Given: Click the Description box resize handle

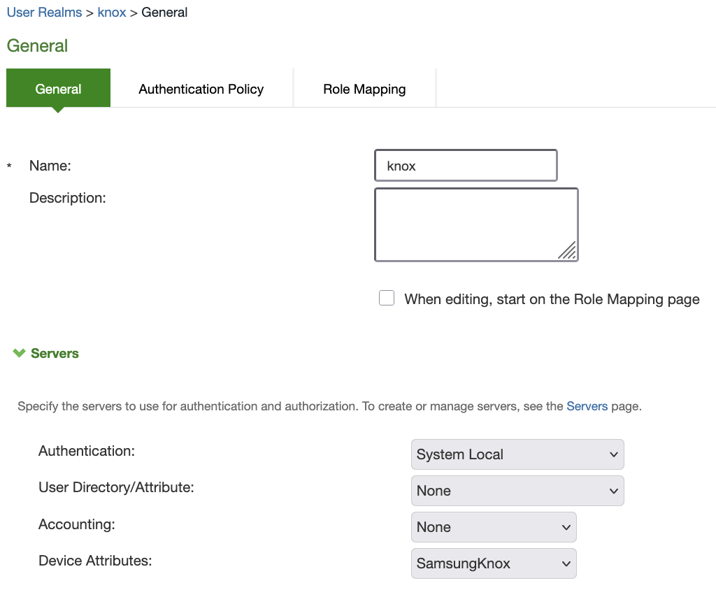Looking at the screenshot, I should pyautogui.click(x=567, y=250).
